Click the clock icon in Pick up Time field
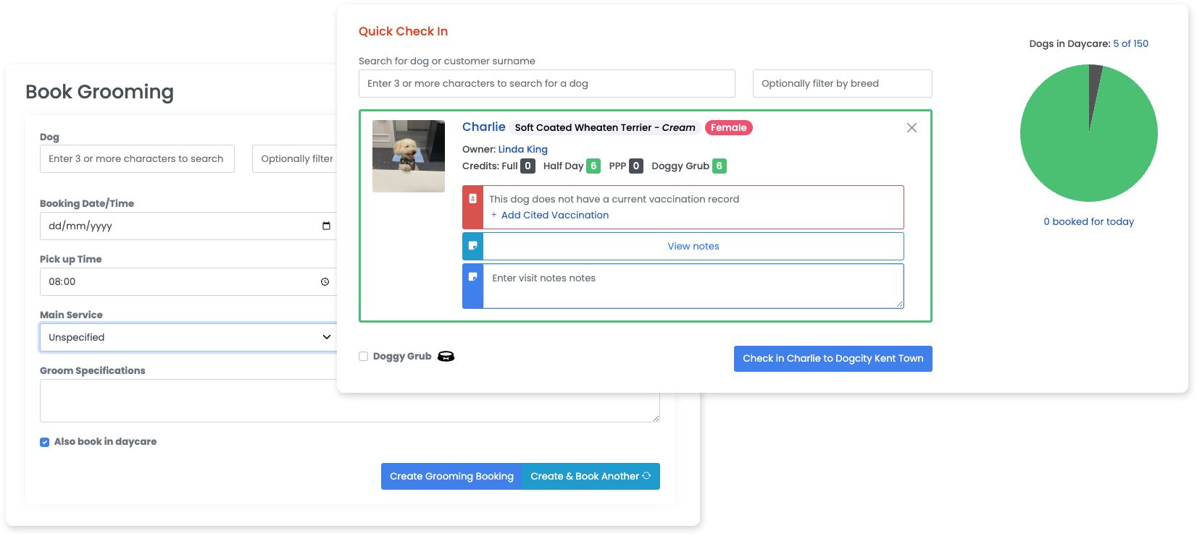This screenshot has width=1197, height=536. point(325,282)
